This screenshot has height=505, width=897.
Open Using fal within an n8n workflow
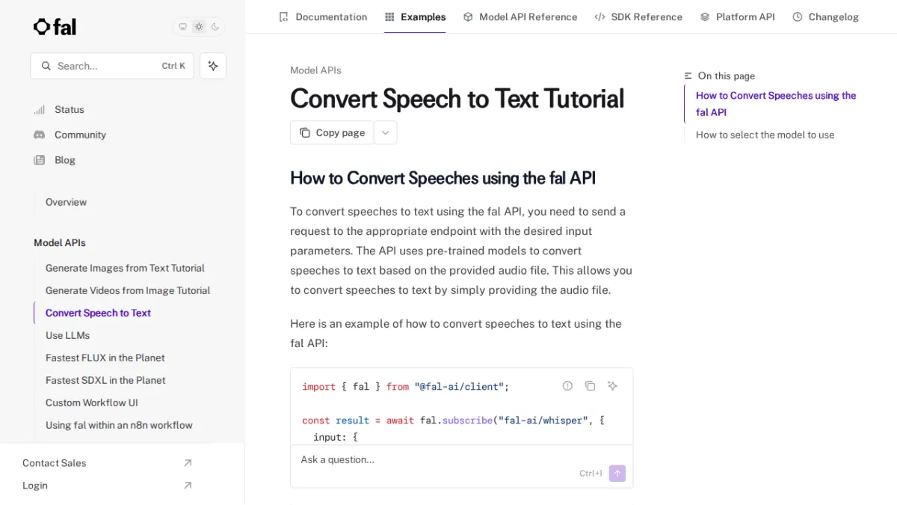119,425
